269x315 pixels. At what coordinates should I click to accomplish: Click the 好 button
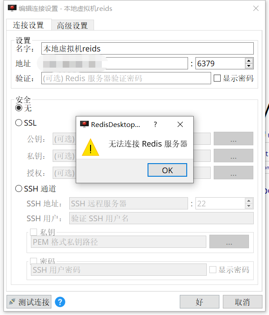pos(199,302)
